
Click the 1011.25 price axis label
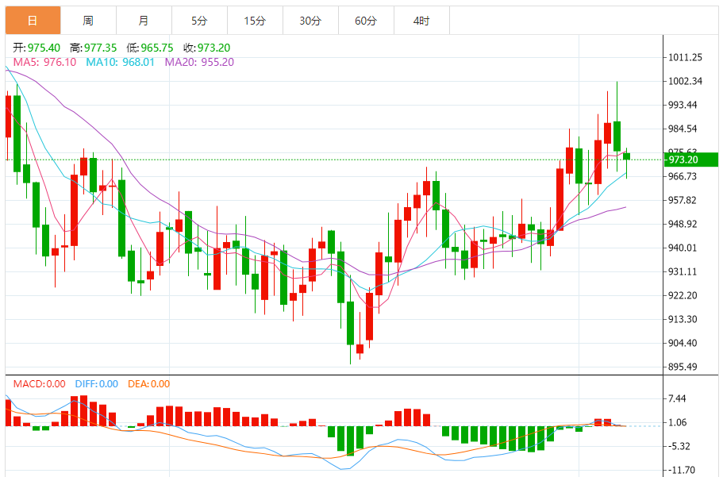click(x=685, y=58)
